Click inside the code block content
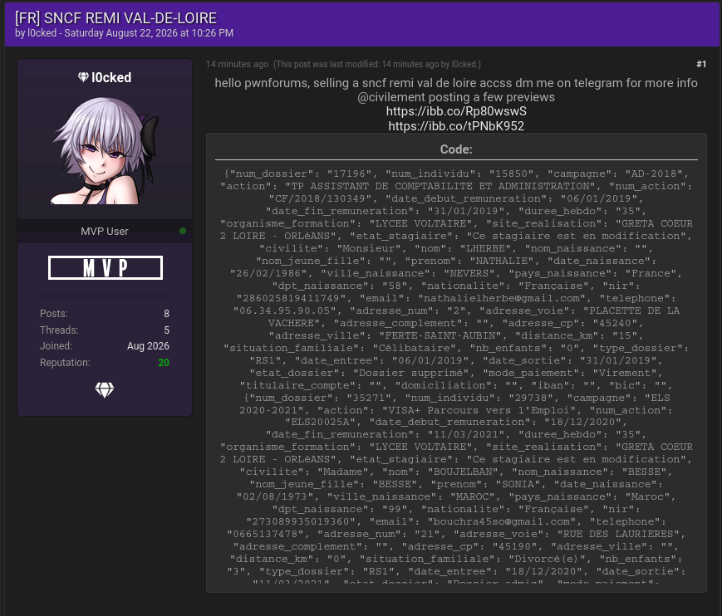Screen dimensions: 722x616 [x=456, y=377]
